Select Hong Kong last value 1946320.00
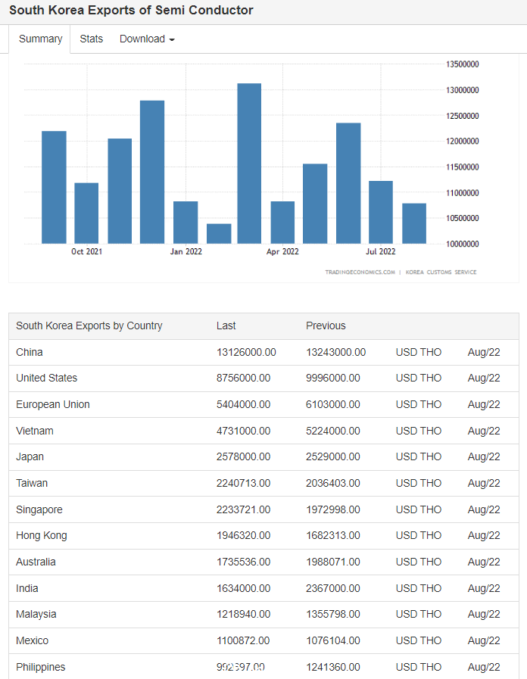The height and width of the screenshot is (679, 527). point(243,536)
